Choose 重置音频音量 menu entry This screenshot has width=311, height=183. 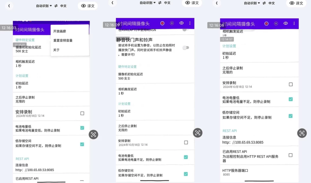click(63, 40)
